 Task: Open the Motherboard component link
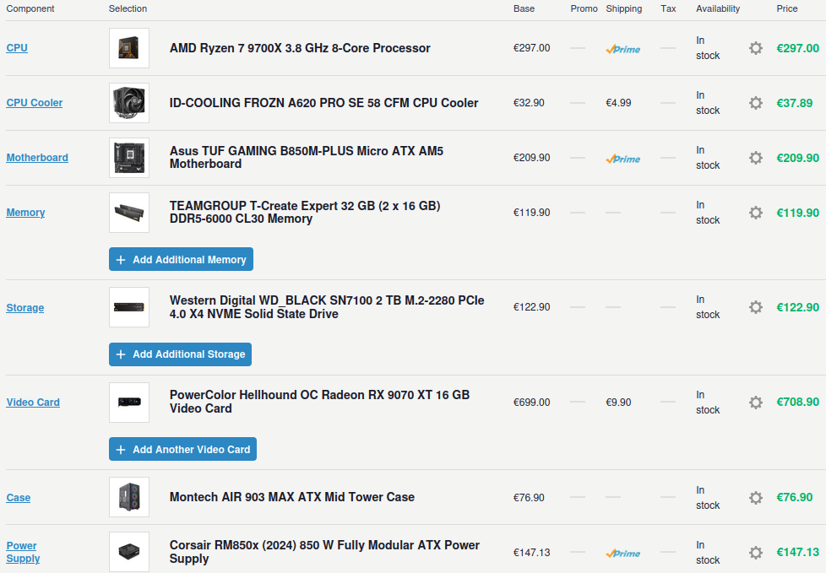(37, 157)
